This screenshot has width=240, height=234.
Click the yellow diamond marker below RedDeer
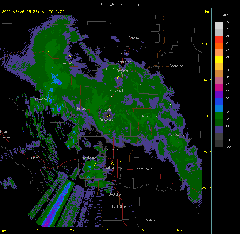(118, 78)
